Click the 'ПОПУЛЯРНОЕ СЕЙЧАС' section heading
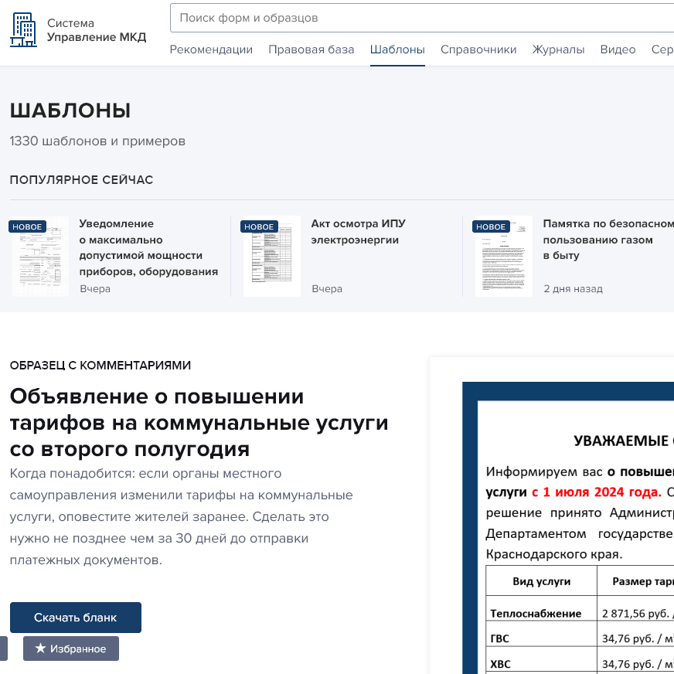 point(81,179)
